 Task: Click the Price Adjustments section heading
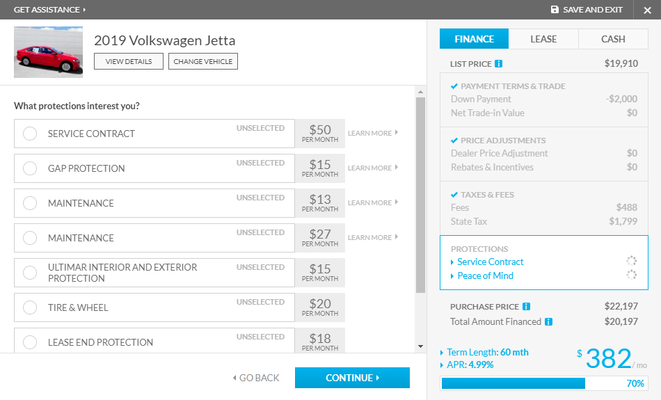pyautogui.click(x=503, y=141)
